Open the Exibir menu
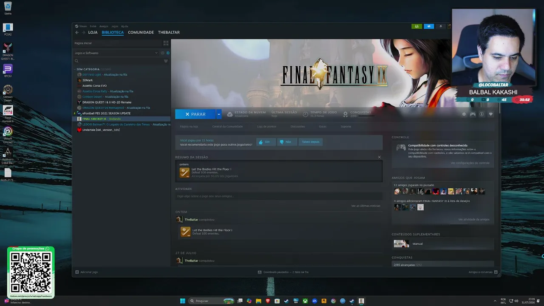This screenshot has height=306, width=544. 93,26
